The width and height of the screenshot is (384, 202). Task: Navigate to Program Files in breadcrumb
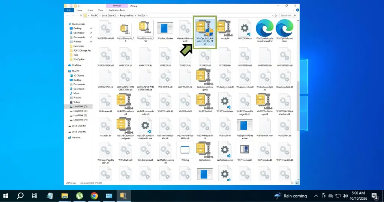coord(127,15)
